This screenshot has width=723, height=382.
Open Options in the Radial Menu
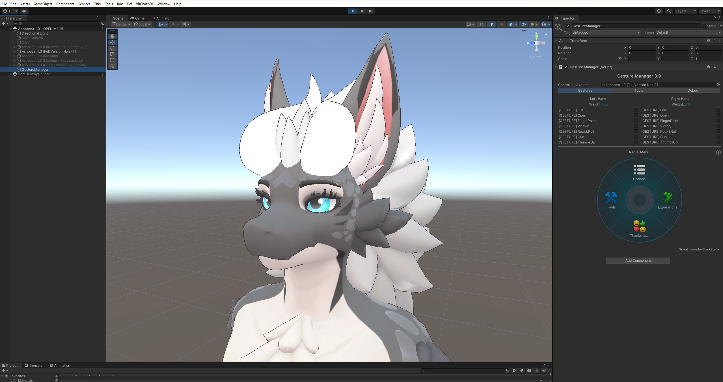point(639,172)
